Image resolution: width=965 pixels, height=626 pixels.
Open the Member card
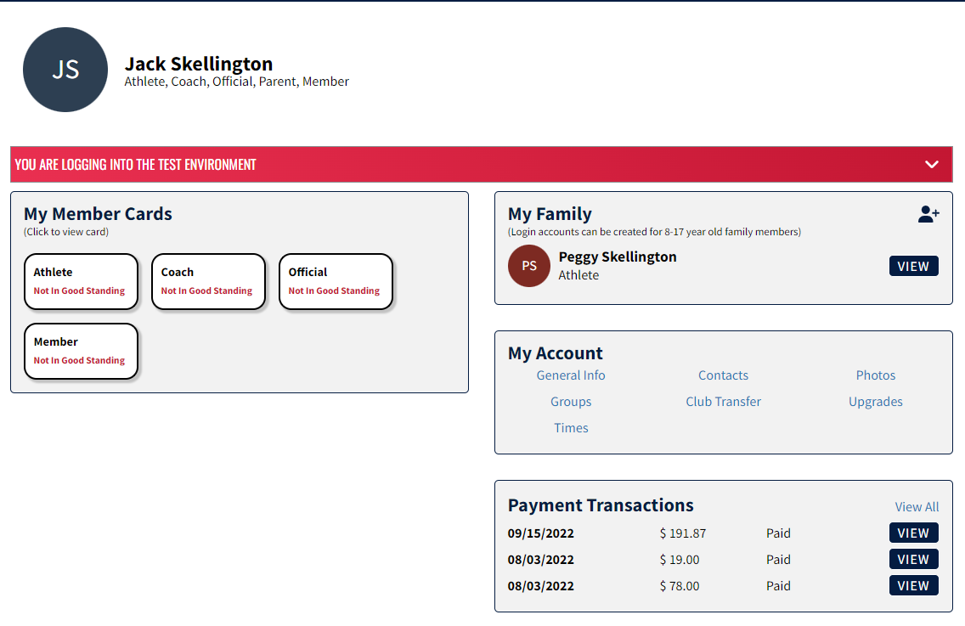[81, 351]
